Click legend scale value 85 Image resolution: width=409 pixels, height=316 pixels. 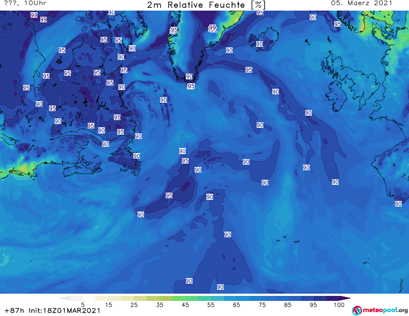(x=288, y=305)
